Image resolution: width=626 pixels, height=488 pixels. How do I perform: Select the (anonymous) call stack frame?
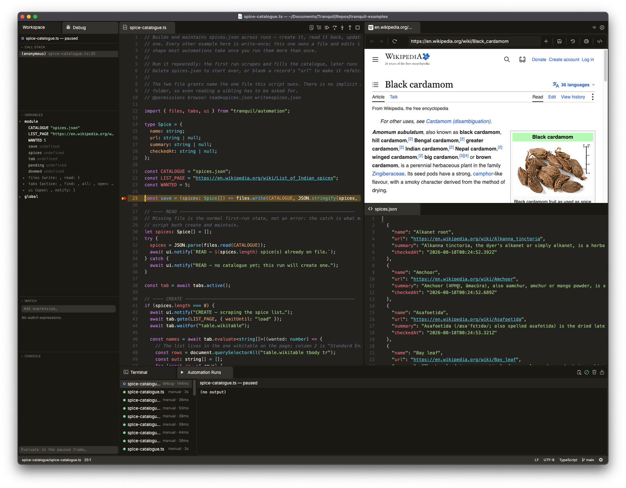coord(68,54)
